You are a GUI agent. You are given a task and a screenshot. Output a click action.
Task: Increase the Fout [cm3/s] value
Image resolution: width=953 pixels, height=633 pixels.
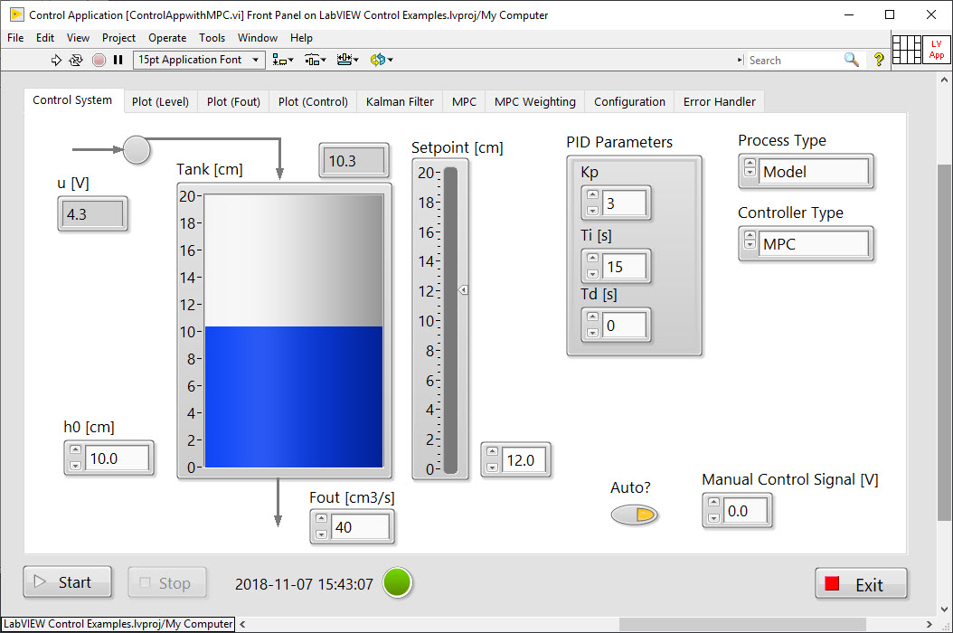tap(322, 518)
